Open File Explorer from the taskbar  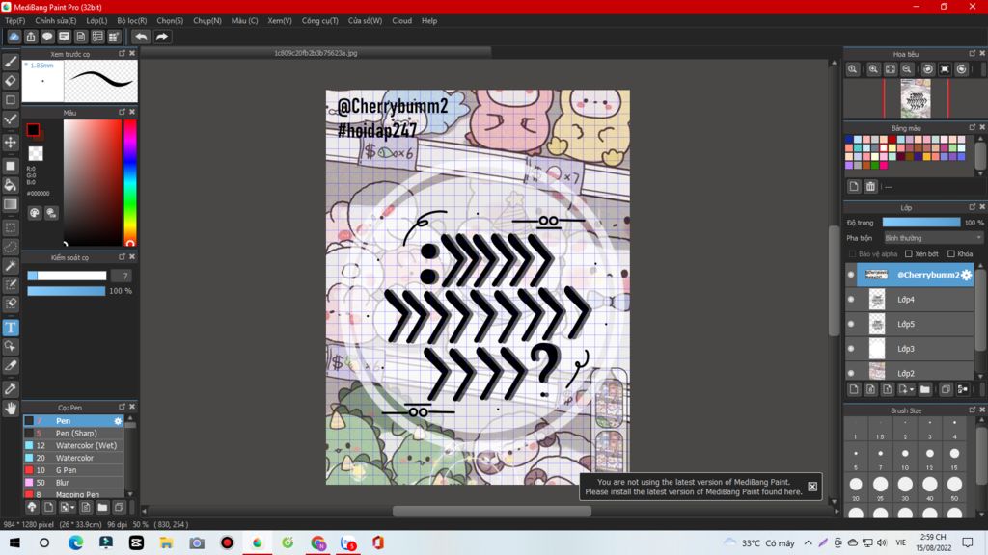click(x=166, y=542)
